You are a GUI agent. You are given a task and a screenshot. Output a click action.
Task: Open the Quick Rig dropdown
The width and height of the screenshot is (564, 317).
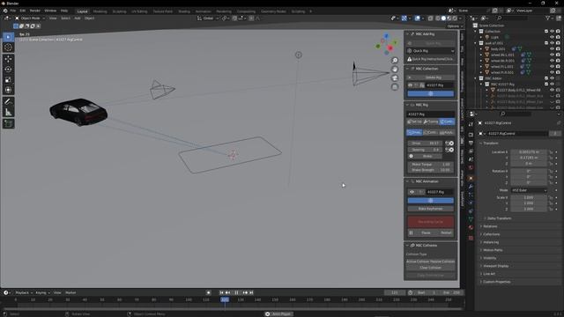[x=431, y=51]
